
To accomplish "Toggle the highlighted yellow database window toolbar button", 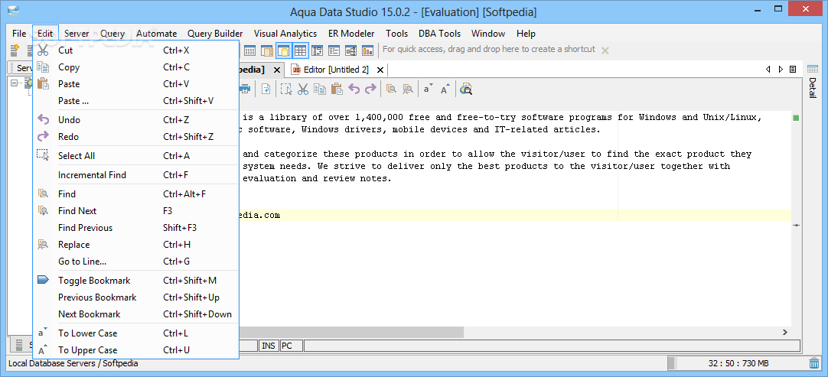I will [x=284, y=50].
